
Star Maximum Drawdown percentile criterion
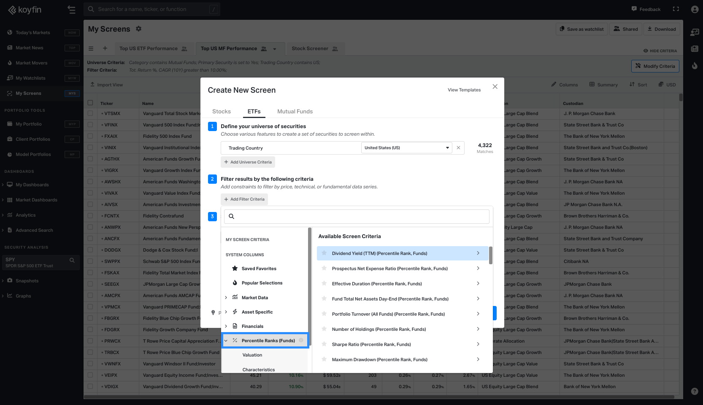(324, 359)
